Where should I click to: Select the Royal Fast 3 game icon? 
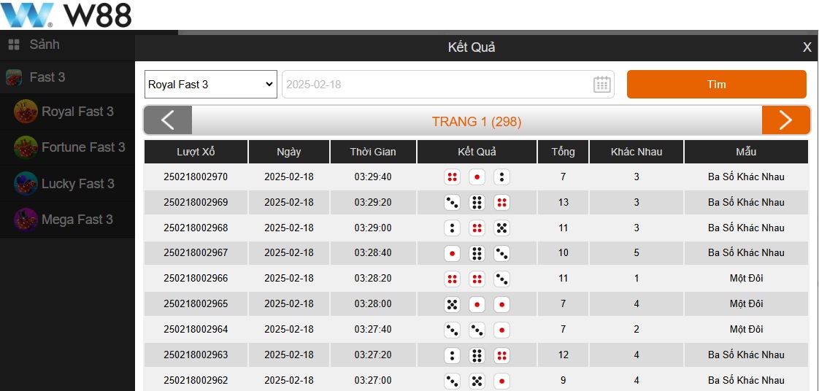[26, 111]
